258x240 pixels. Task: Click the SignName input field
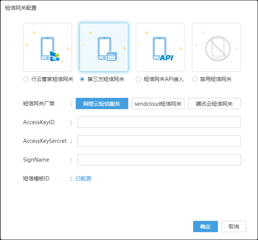click(x=159, y=160)
